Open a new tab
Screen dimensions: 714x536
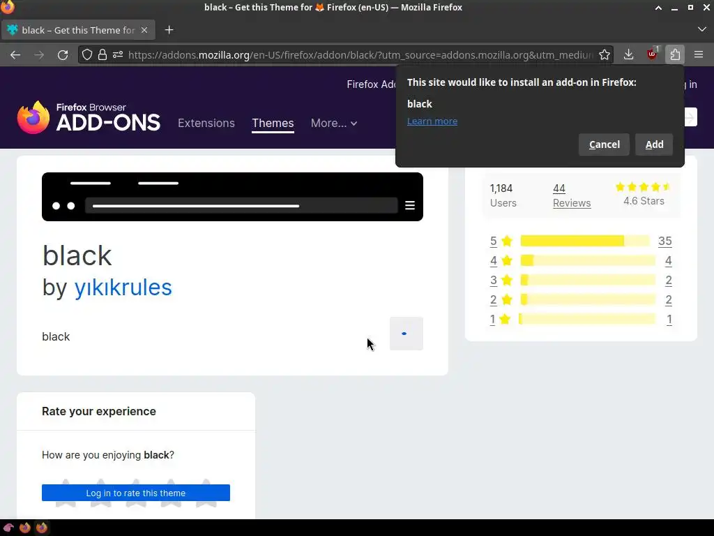click(169, 30)
